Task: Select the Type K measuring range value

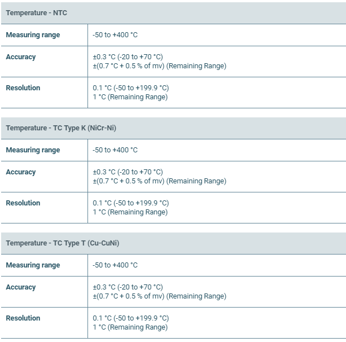Action: click(115, 150)
